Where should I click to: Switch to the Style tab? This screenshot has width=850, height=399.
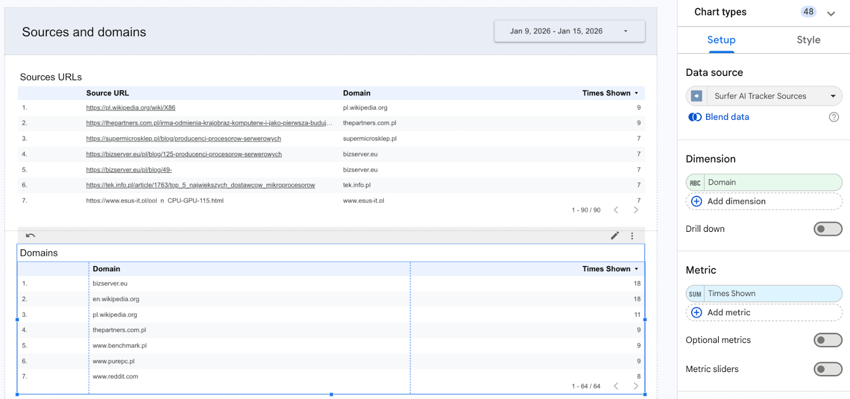click(808, 40)
